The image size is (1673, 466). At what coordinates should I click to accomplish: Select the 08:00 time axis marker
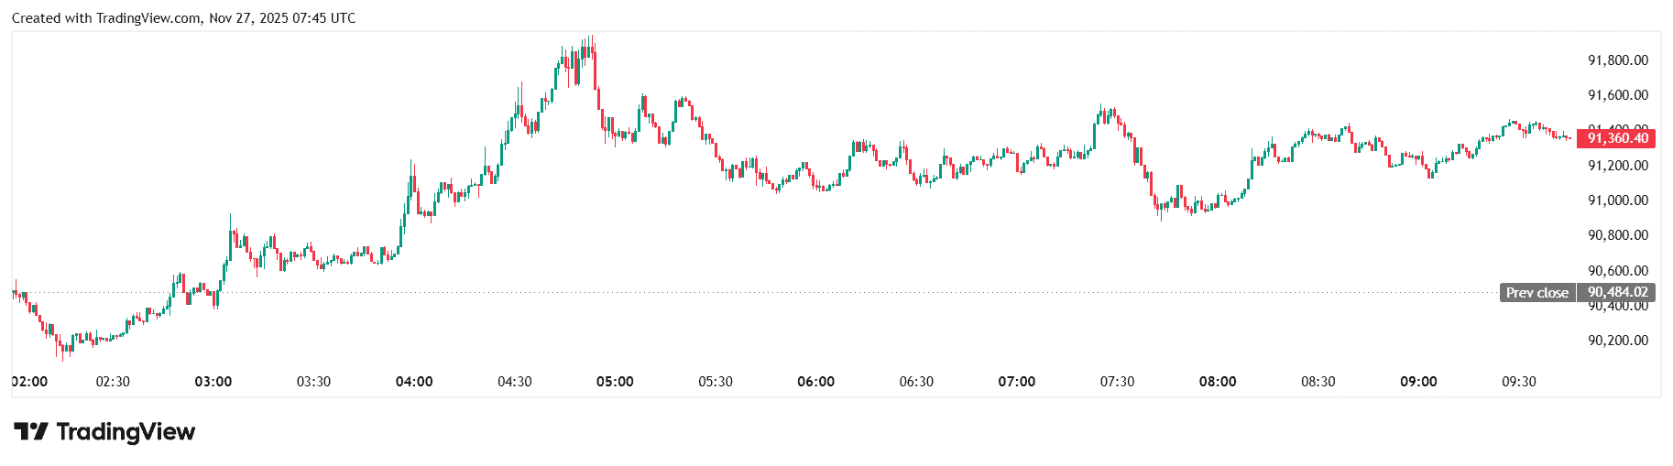(x=1218, y=382)
